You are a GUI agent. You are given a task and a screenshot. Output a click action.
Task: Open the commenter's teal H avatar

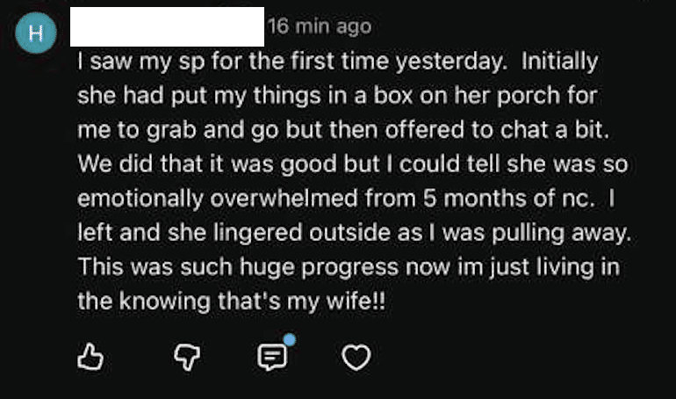36,33
